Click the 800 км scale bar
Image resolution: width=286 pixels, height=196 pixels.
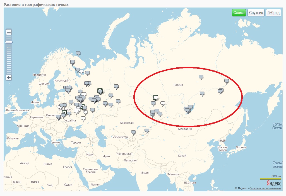click(x=270, y=178)
